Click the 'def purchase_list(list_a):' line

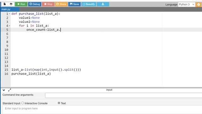pos(36,14)
